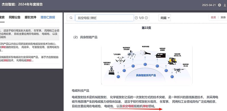Click the search field containing 航空母舰 弹射
Image resolution: width=227 pixels, height=111 pixels.
(104, 18)
